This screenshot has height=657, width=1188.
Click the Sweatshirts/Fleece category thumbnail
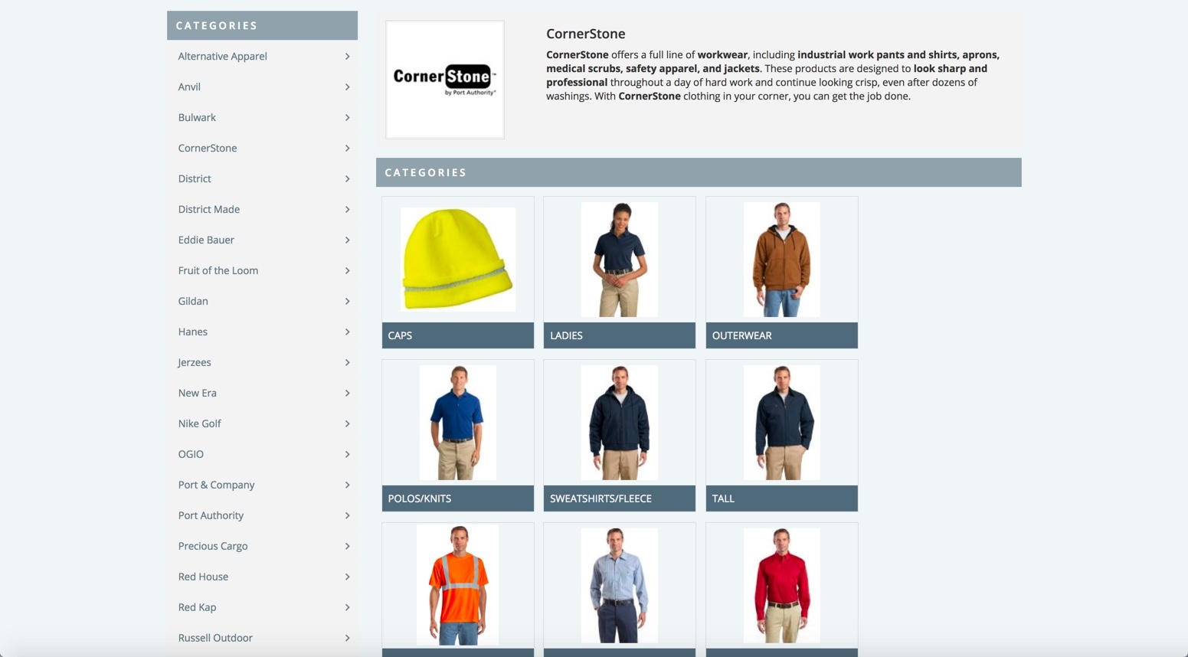(x=619, y=422)
